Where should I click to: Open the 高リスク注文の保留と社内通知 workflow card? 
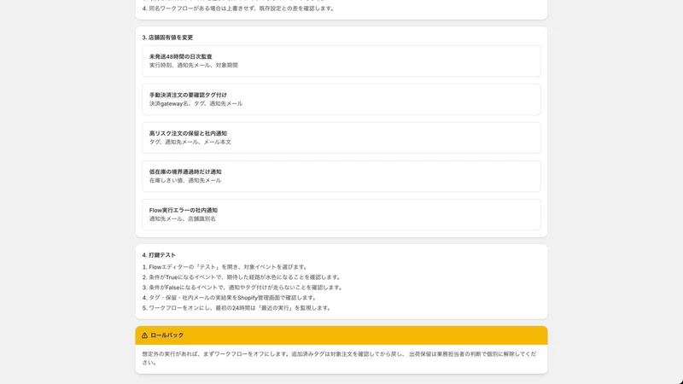tap(341, 137)
